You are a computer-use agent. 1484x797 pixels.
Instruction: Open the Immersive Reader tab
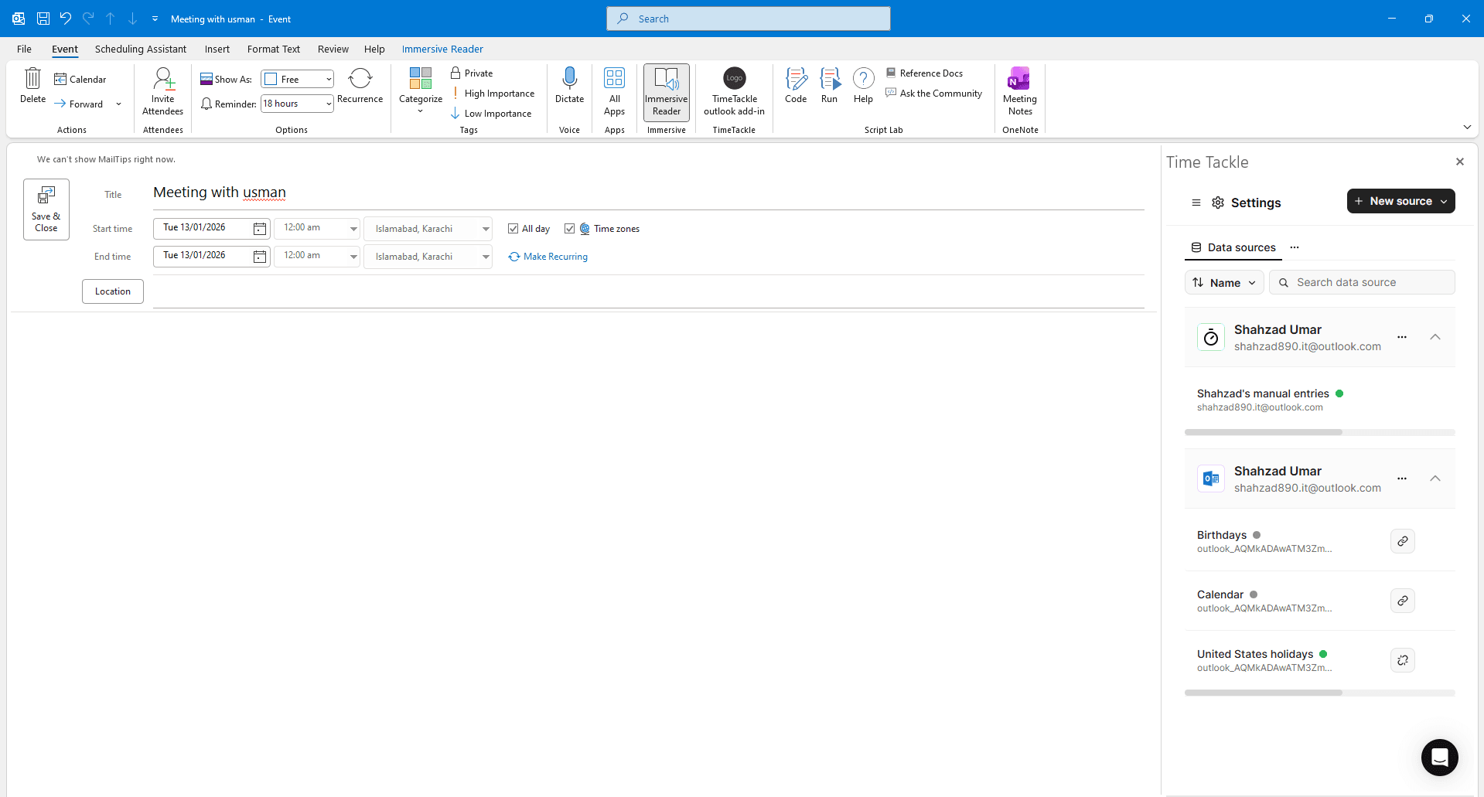tap(442, 49)
